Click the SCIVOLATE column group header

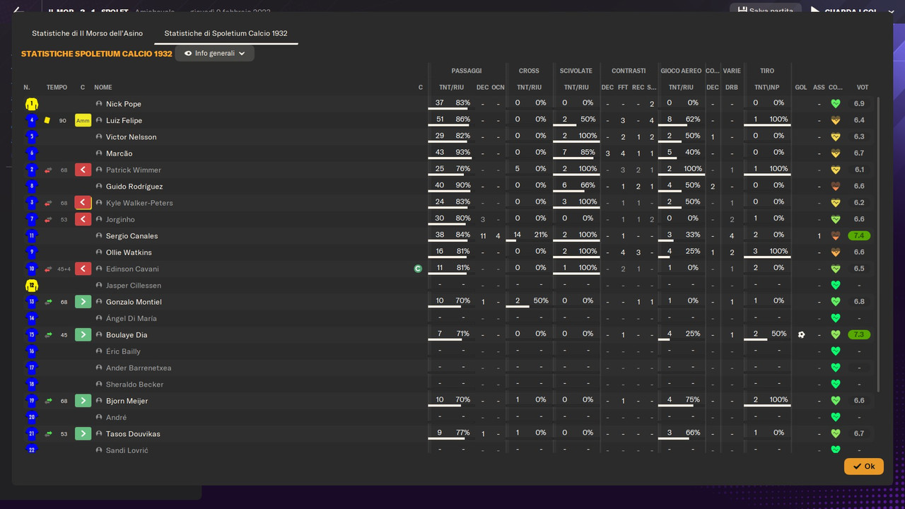pos(576,71)
